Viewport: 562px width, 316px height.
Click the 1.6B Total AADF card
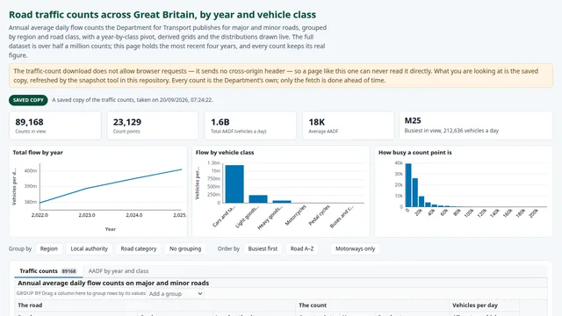tap(250, 126)
